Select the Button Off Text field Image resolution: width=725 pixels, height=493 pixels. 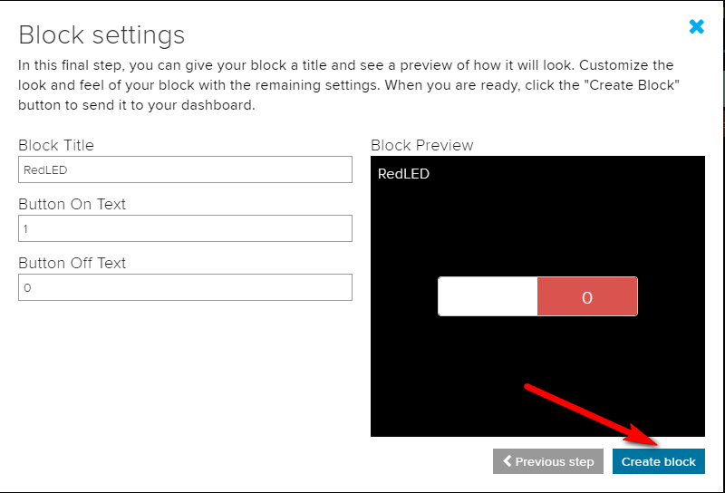click(x=185, y=287)
